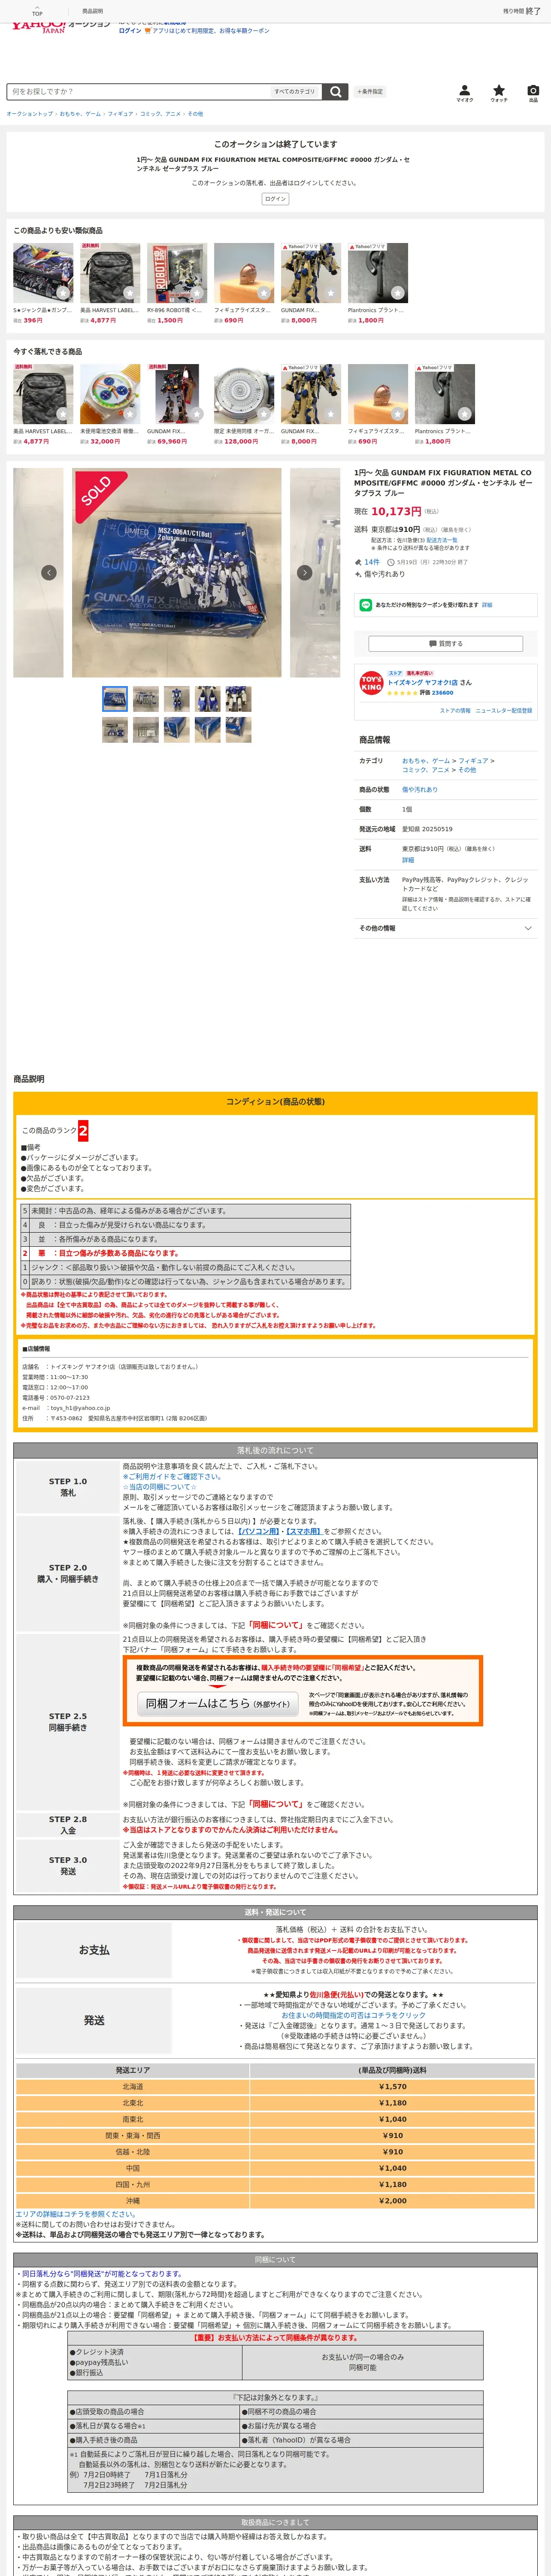Screen dimensions: 551x2576
Task: Show previous photo with left arrow
Action: (48, 573)
